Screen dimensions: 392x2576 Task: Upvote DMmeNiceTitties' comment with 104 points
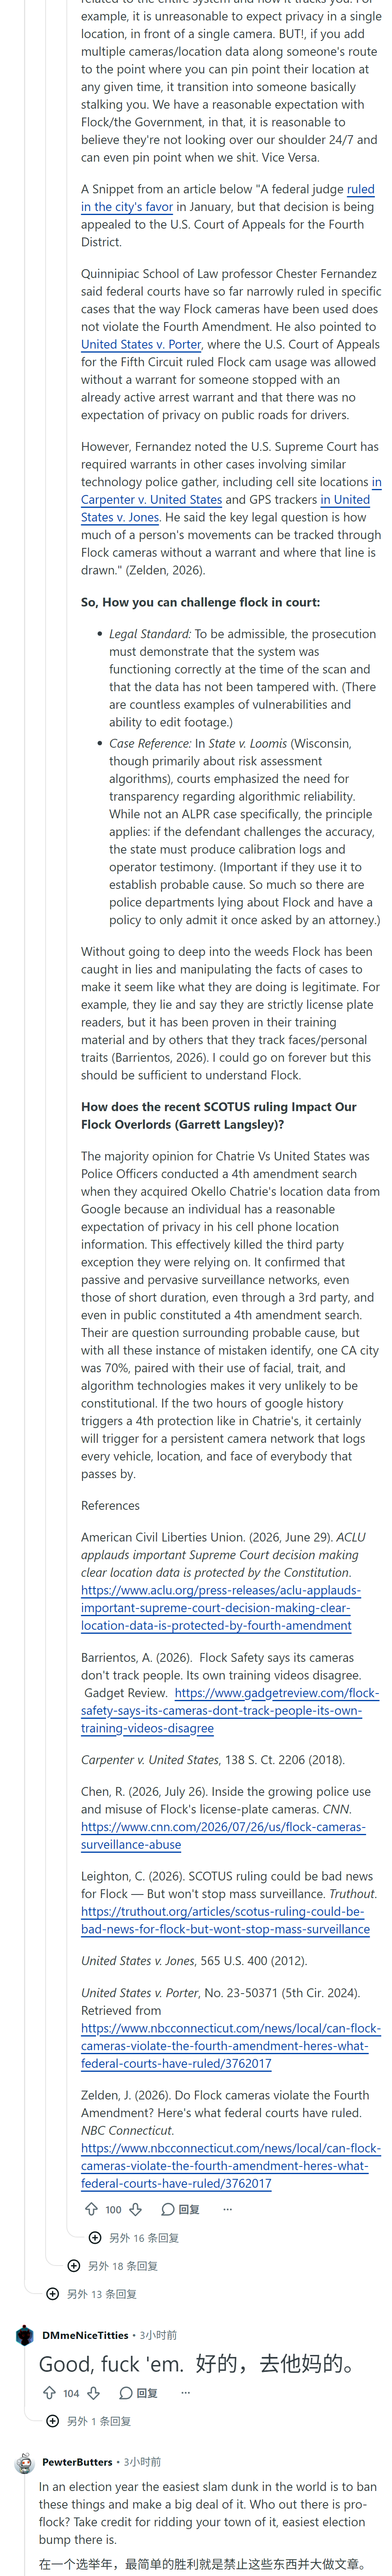49,2393
